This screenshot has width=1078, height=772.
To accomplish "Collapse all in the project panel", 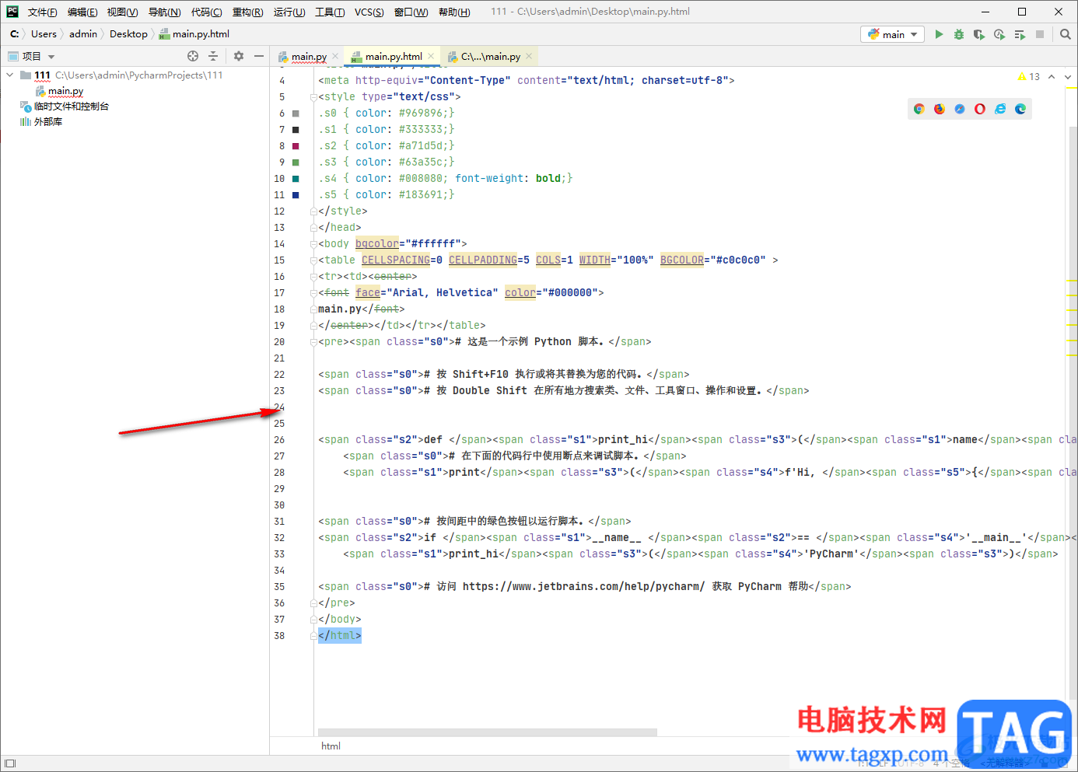I will point(213,56).
